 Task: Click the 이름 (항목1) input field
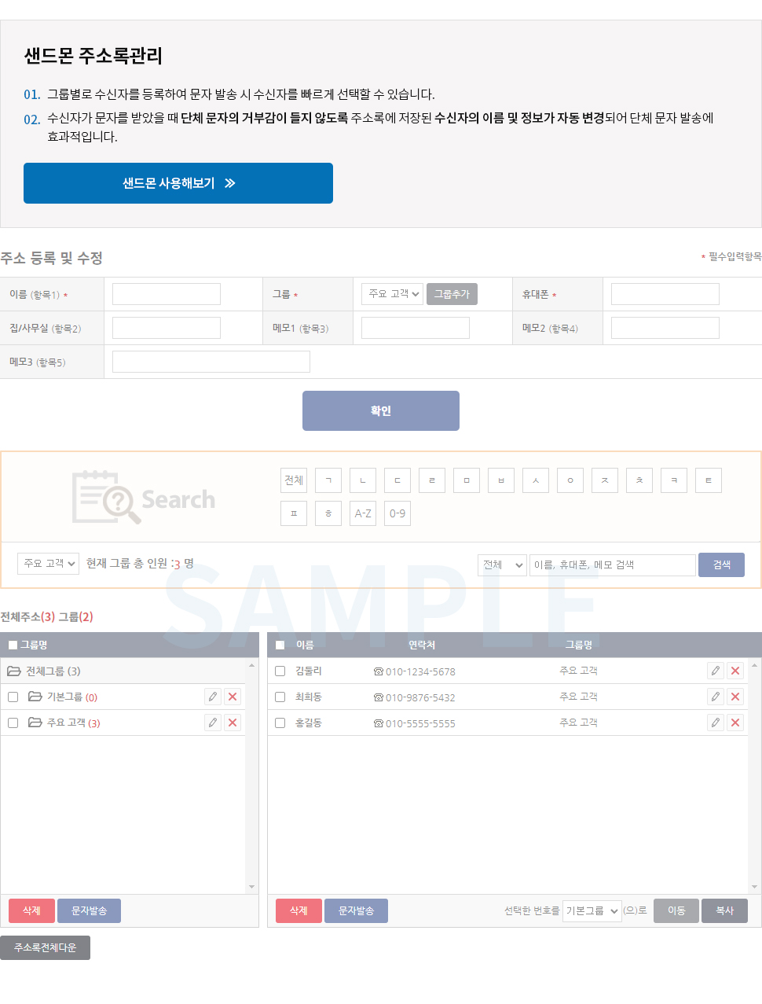click(x=167, y=294)
